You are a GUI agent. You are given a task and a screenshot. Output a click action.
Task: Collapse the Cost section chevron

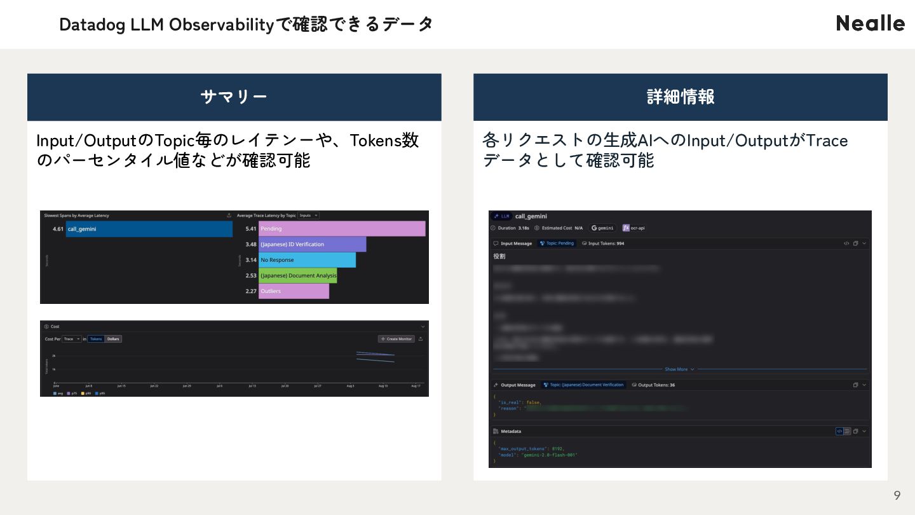(423, 326)
